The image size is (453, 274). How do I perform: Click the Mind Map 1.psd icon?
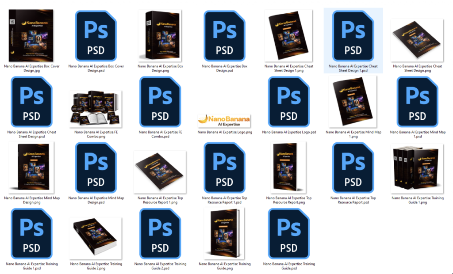[x=417, y=102]
